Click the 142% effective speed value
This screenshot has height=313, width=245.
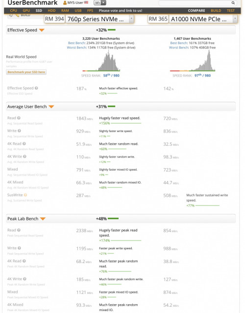tap(169, 89)
